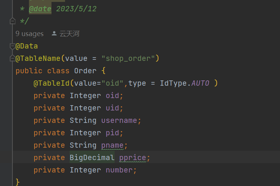Image resolution: width=280 pixels, height=186 pixels.
Task: Collapse the fold marker beside @Data
Action: point(12,46)
